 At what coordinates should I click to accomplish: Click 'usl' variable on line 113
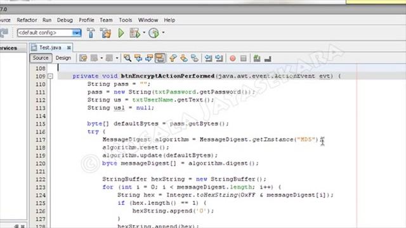119,108
